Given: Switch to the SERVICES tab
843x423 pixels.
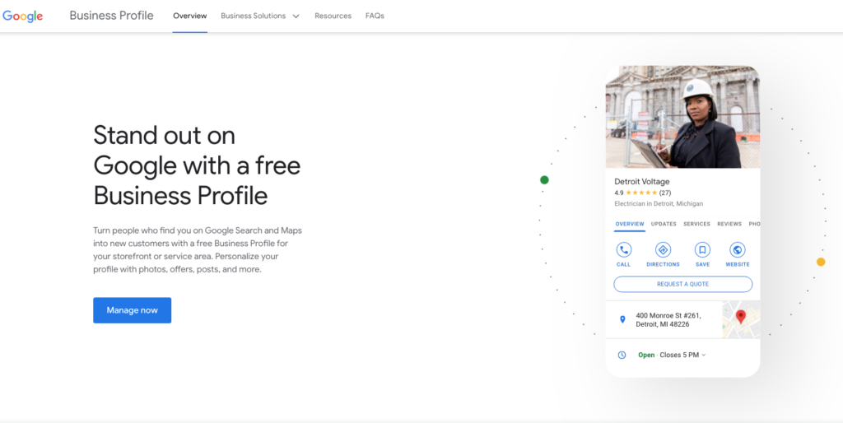Looking at the screenshot, I should [x=696, y=224].
